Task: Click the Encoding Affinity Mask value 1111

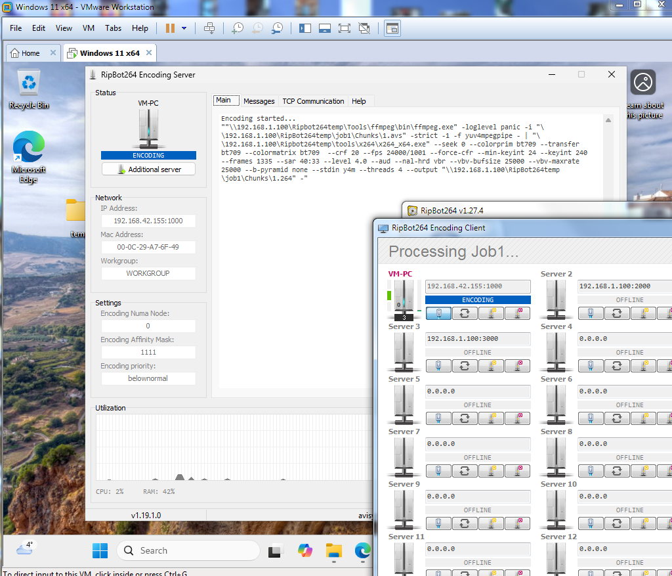Action: [x=148, y=352]
